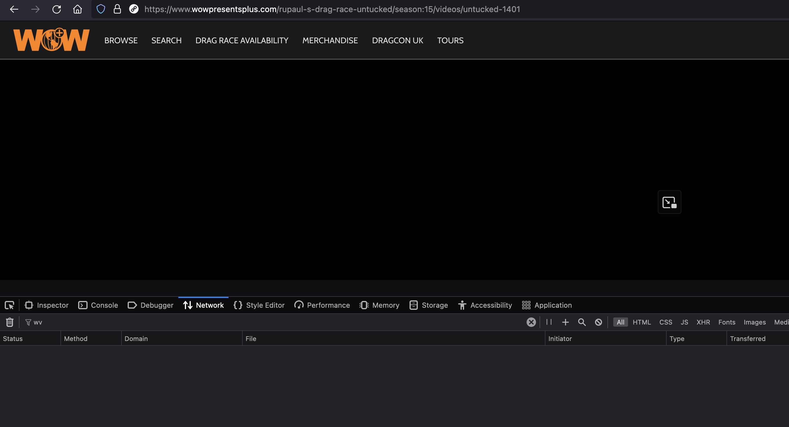Click the site security padlock icon
Screen dimensions: 789x427
pos(117,9)
